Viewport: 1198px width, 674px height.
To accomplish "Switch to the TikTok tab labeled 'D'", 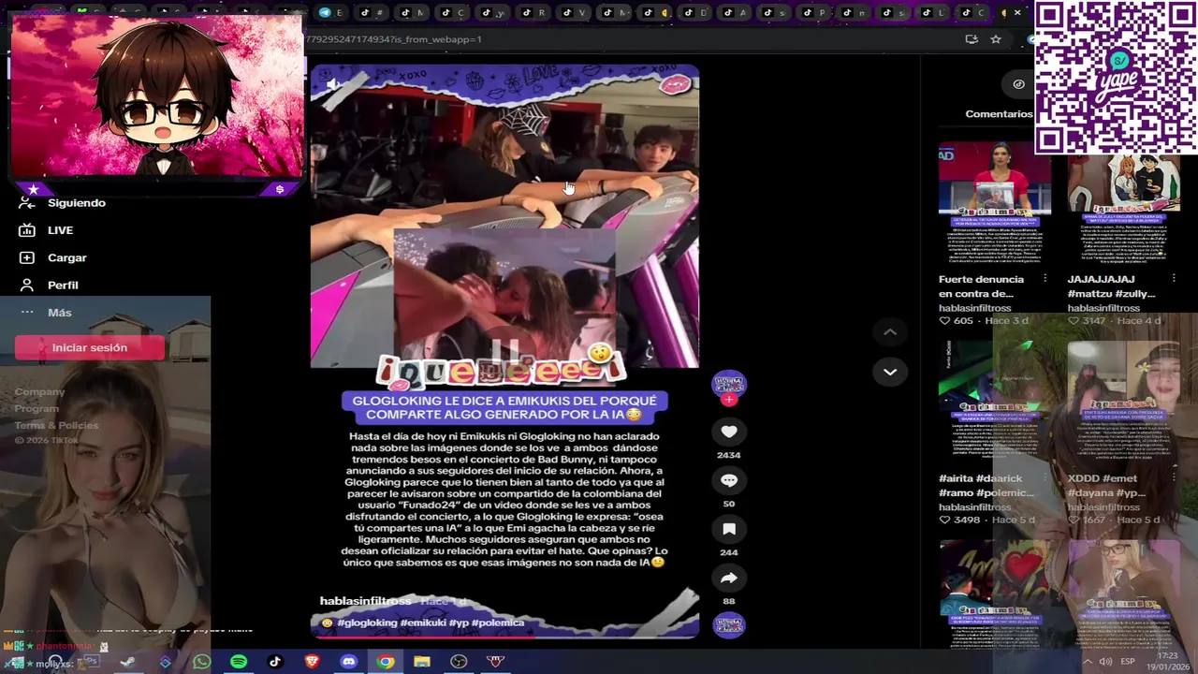I will coord(696,12).
